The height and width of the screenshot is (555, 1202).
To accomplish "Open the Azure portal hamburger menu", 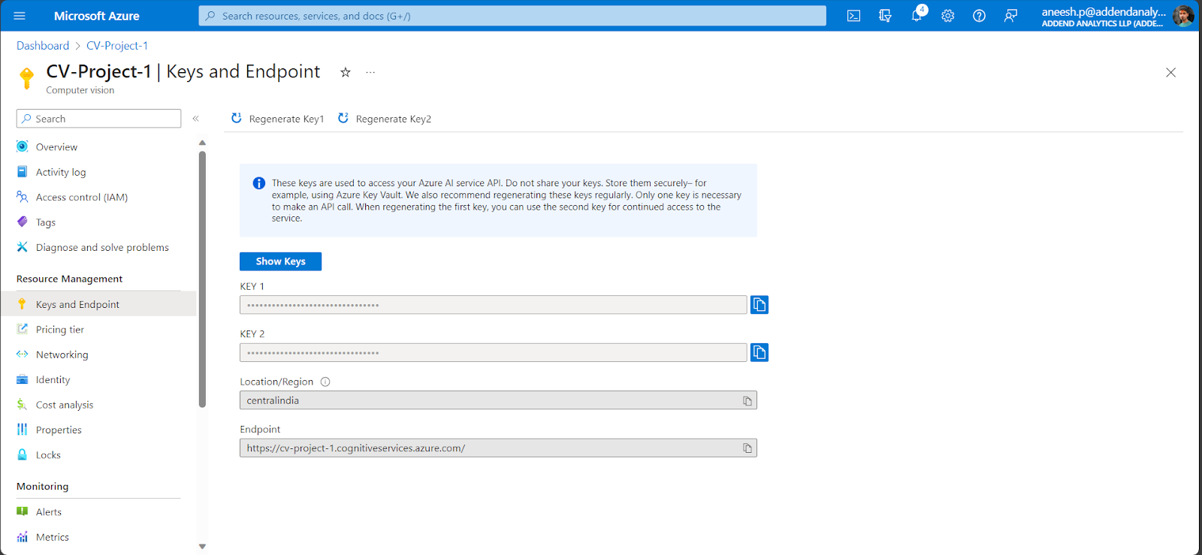I will click(x=20, y=16).
